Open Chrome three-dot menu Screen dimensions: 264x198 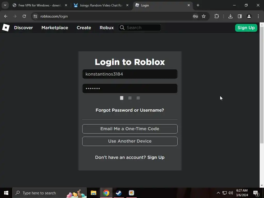258,16
